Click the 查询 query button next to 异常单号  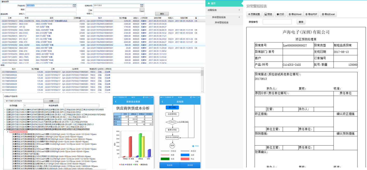(x=300, y=22)
